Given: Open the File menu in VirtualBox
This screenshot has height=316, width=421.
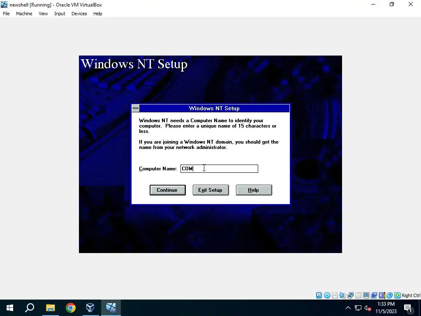Looking at the screenshot, I should pos(6,14).
